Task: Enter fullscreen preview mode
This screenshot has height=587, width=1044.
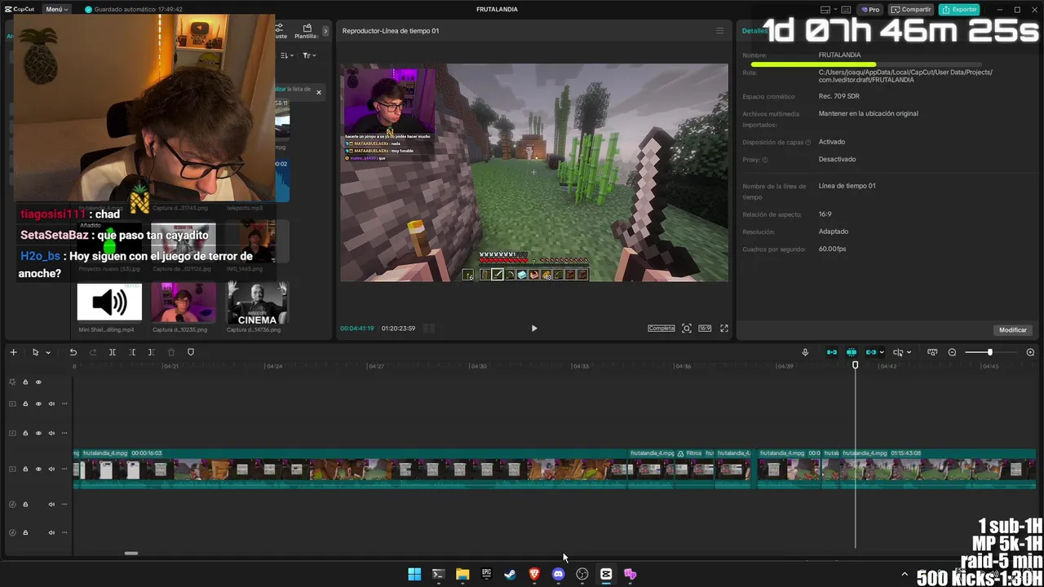Action: tap(723, 329)
